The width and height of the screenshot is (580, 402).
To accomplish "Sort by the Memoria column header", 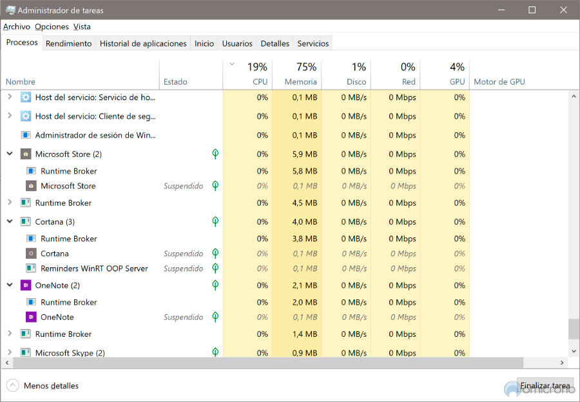I will (x=297, y=74).
